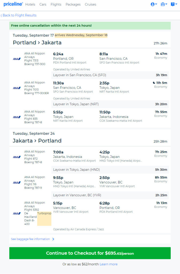Click ANA logo for Flight 7313

(x=17, y=59)
